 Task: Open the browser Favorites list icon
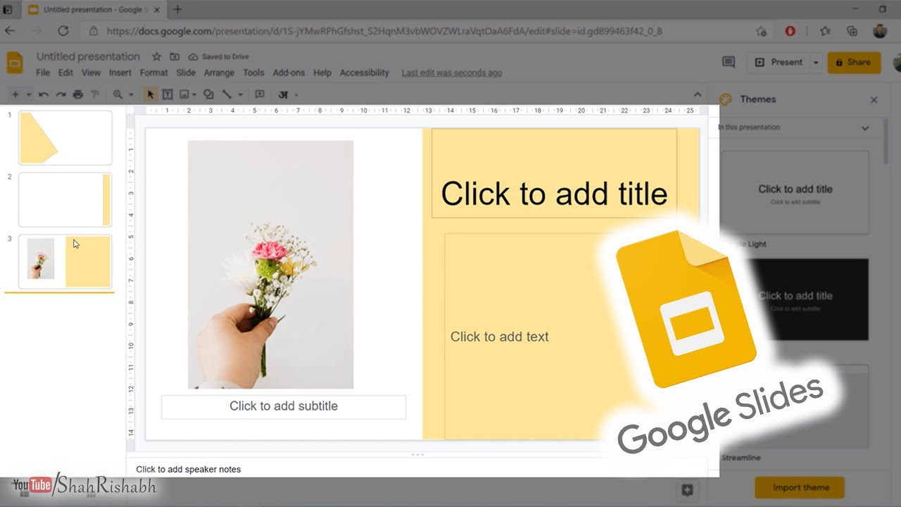(x=825, y=31)
